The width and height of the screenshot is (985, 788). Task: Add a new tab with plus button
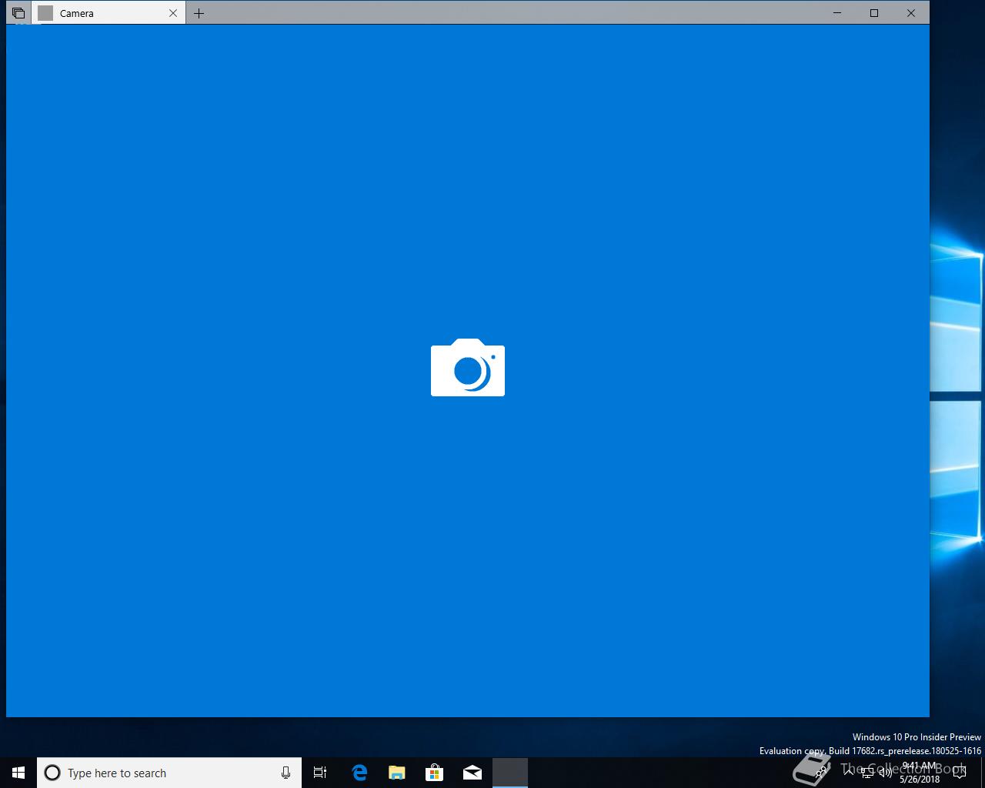(199, 13)
